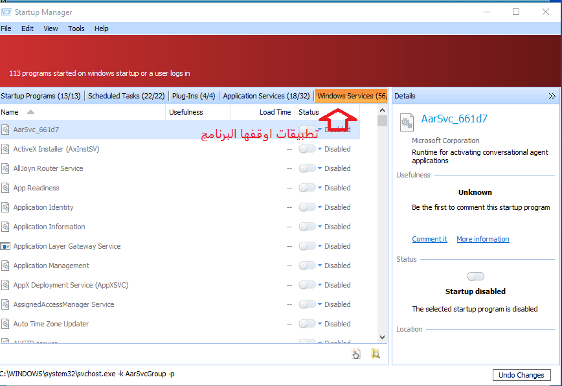The width and height of the screenshot is (562, 386).
Task: Collapse the Details panel with double chevron
Action: pos(552,96)
